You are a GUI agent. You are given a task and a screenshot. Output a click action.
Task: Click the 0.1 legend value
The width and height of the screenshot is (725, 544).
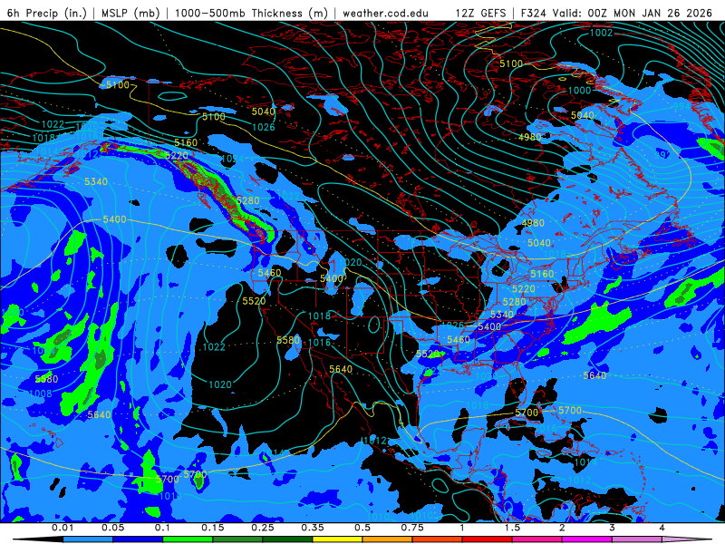tap(162, 528)
